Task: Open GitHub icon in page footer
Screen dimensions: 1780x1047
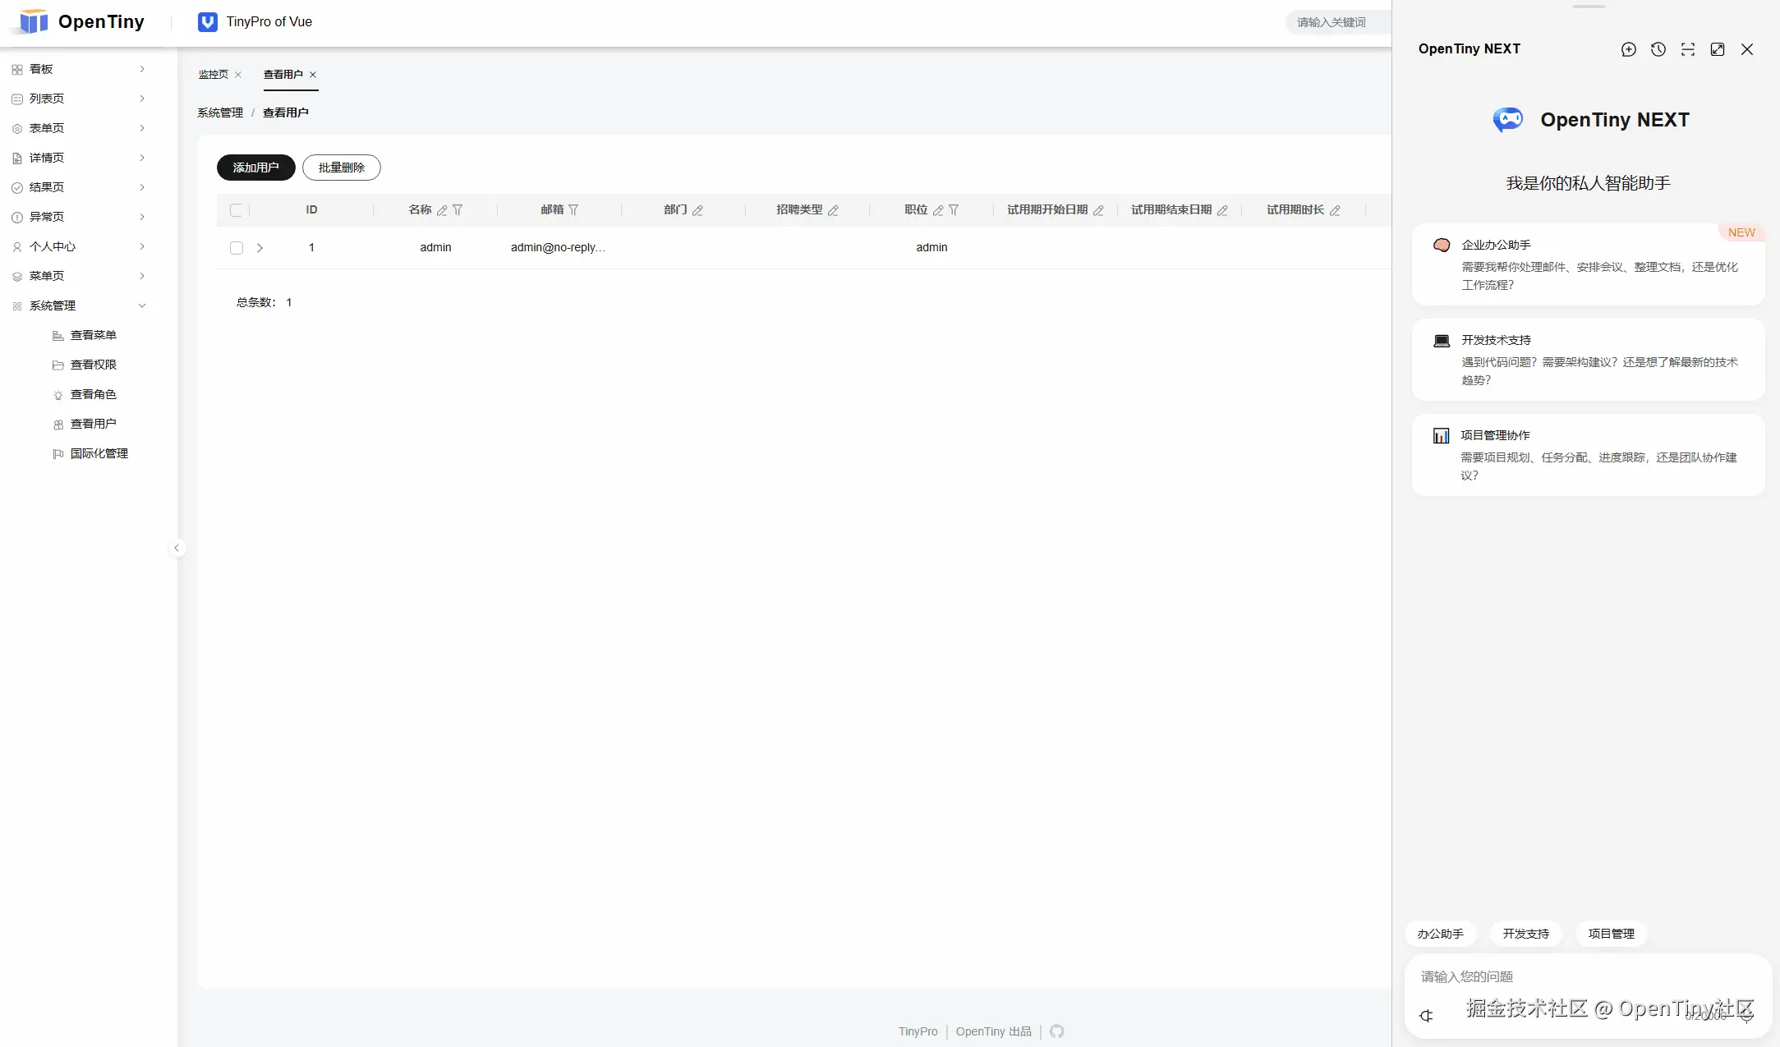Action: click(1056, 1031)
